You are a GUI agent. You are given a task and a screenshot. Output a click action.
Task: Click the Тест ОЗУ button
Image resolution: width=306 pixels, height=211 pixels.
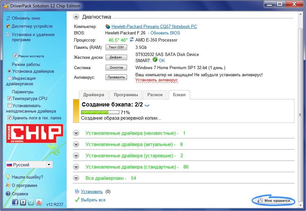[x=116, y=47]
